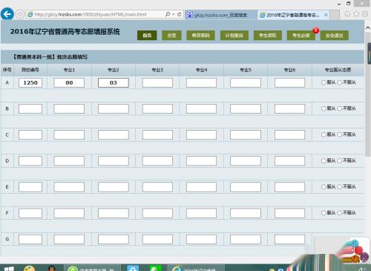Image resolution: width=371 pixels, height=271 pixels.
Task: Click the refresh icon in address bar
Action: (180, 14)
